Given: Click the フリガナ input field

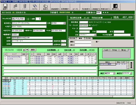Looking at the screenshot, I should click(x=29, y=27).
